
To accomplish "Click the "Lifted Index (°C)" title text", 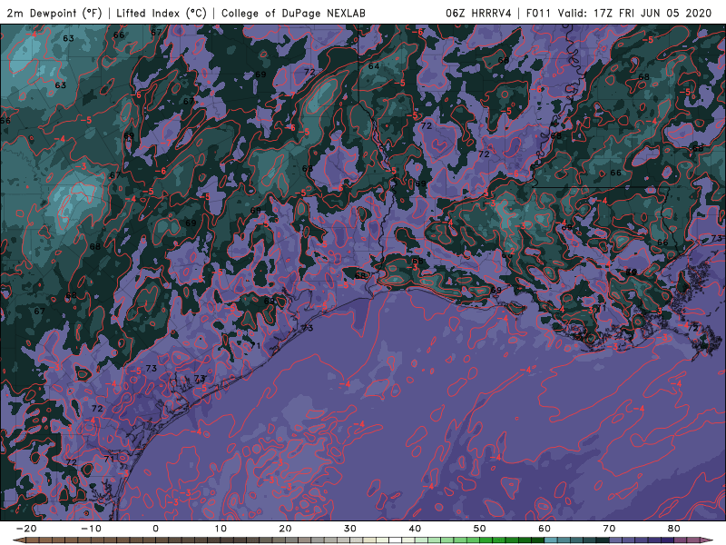I will [162, 13].
